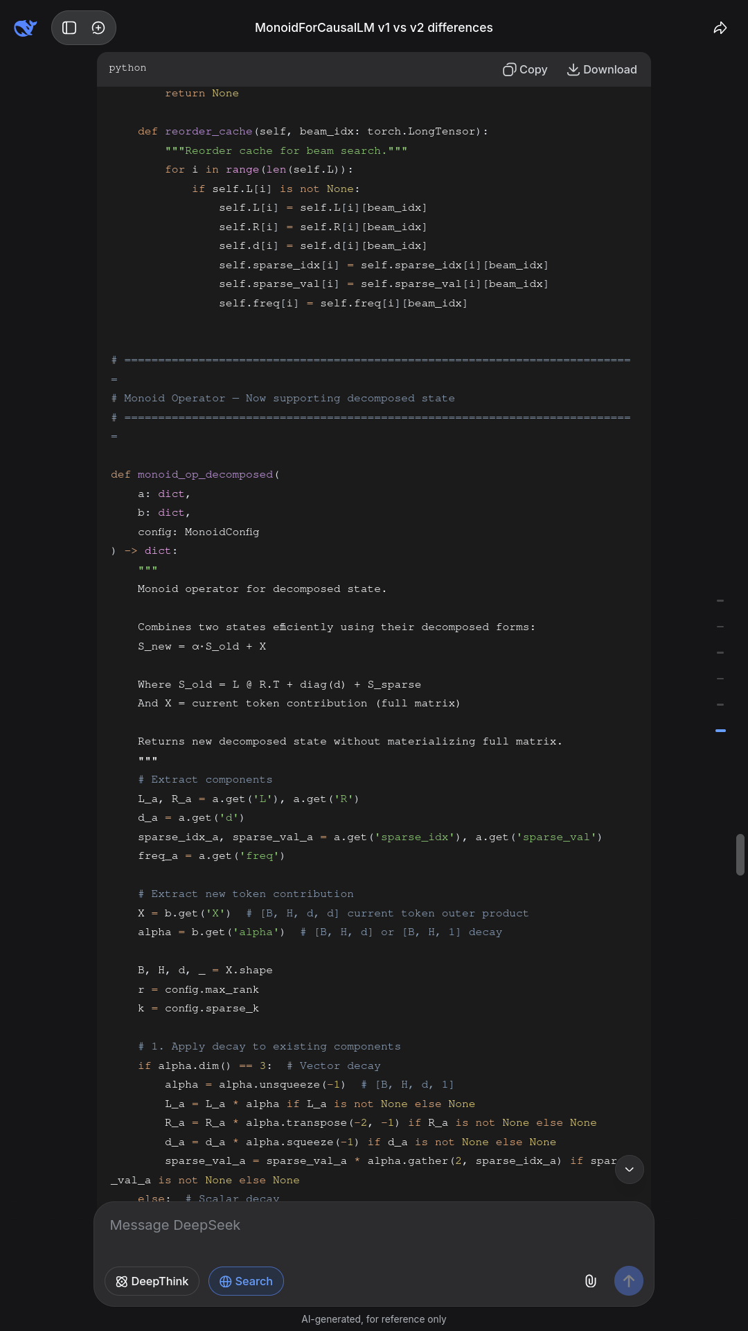Download the python code file

(602, 69)
